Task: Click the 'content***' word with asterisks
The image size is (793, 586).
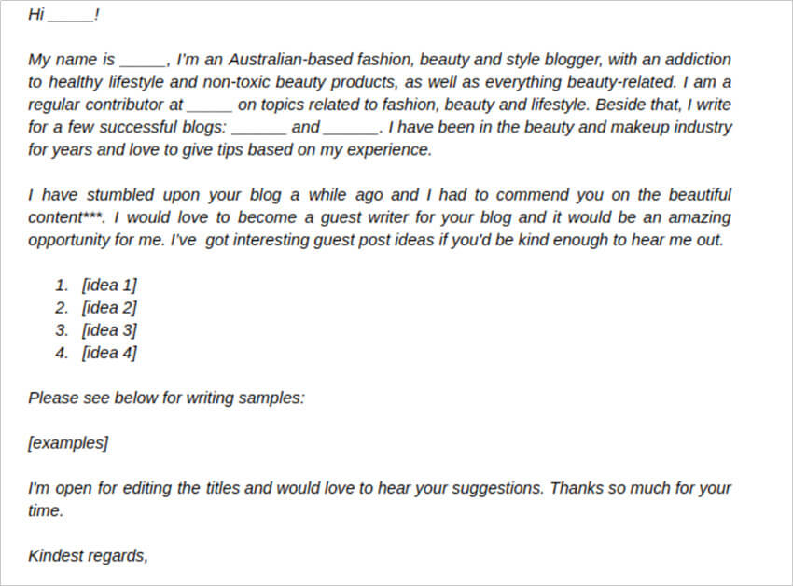Action: coord(66,217)
